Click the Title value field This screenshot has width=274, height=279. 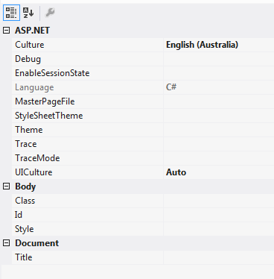[x=219, y=257]
